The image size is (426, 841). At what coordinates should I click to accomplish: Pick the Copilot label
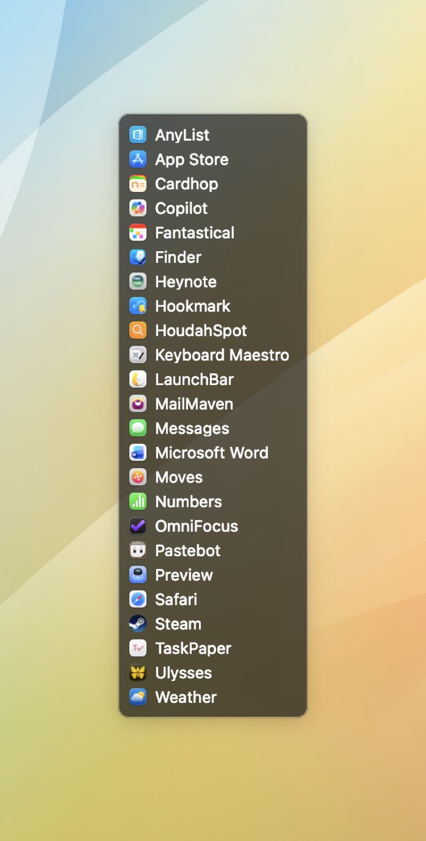(181, 209)
